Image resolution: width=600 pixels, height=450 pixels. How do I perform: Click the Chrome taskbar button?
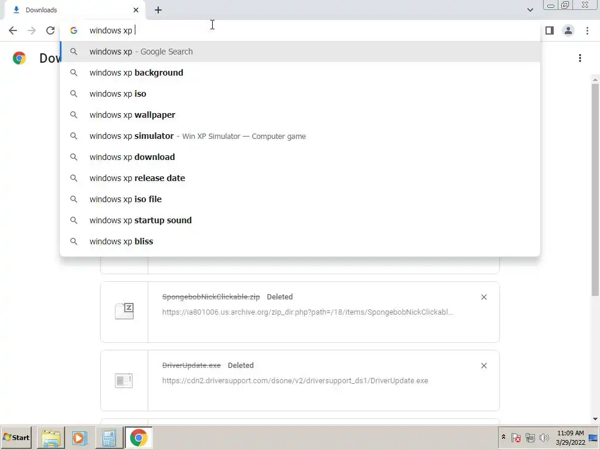(x=138, y=437)
